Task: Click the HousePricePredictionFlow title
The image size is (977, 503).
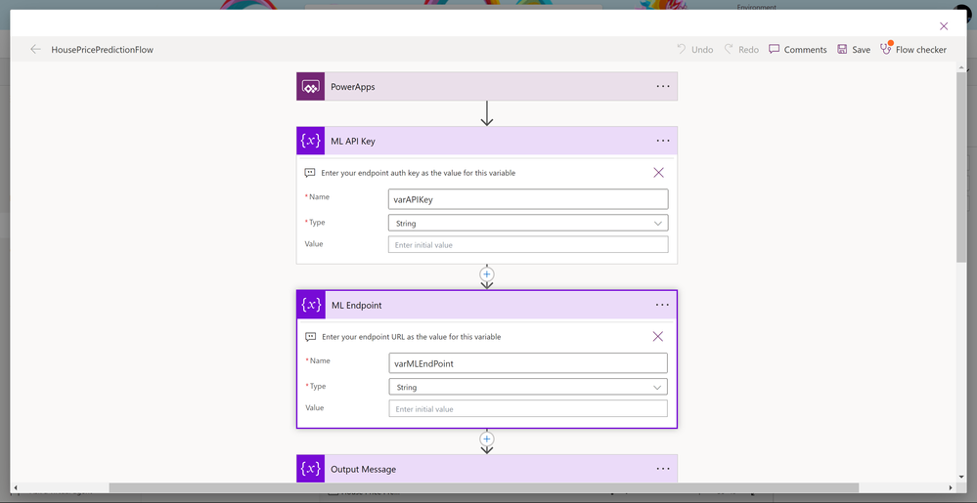Action: (x=102, y=49)
